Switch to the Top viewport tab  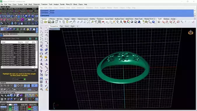[x=61, y=26]
